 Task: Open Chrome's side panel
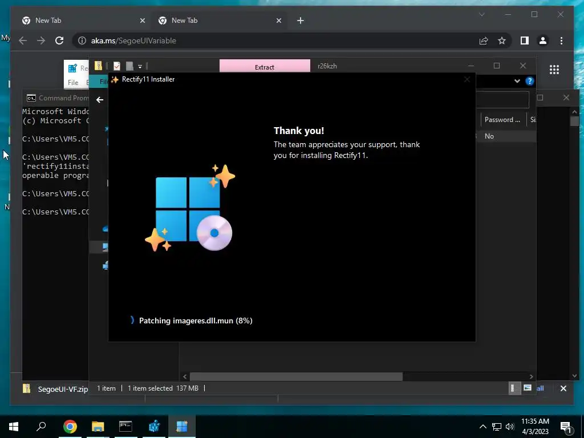(x=525, y=40)
